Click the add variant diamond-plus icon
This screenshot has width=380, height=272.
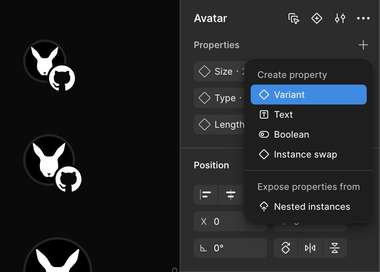pos(316,18)
